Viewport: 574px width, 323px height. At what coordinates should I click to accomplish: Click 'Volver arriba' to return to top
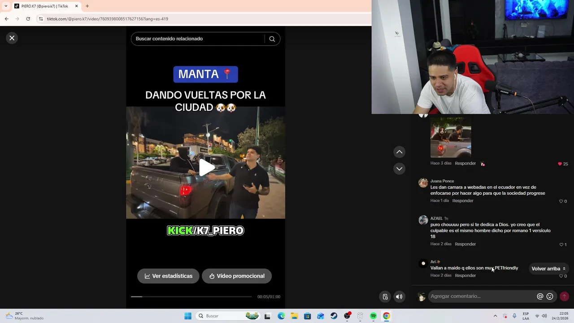[548, 269]
